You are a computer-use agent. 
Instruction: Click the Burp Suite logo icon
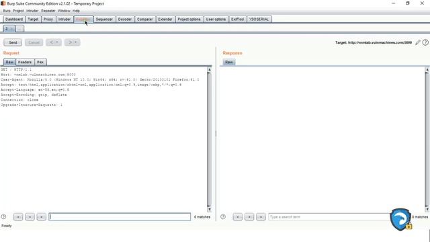point(3,3)
